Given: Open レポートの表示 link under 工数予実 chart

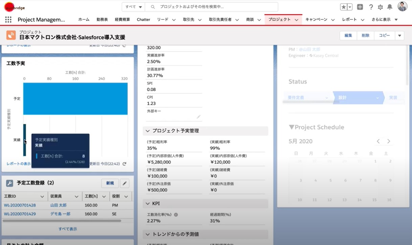Looking at the screenshot, I should pyautogui.click(x=19, y=164).
